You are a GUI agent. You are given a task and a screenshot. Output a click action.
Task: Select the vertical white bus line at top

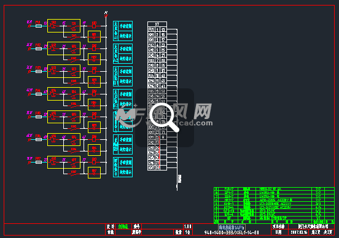click(x=106, y=95)
